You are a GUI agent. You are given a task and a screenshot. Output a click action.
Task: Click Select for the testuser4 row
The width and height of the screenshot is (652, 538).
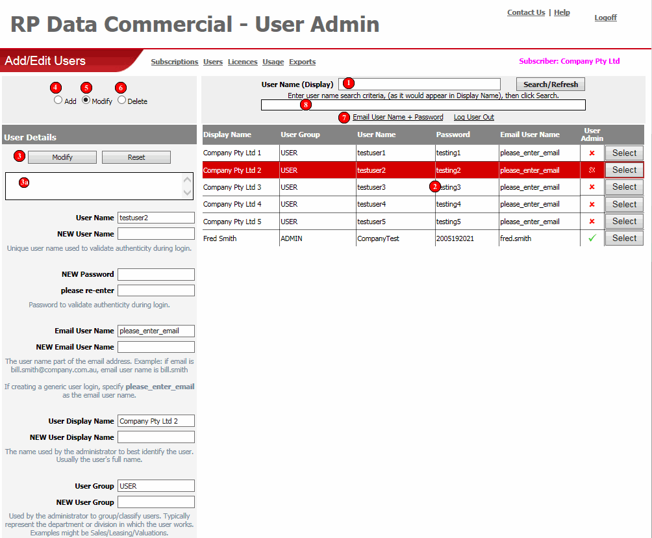(624, 204)
